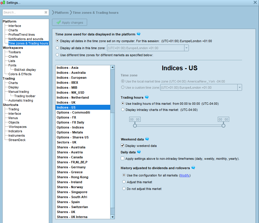Click the Modify link
The width and height of the screenshot is (259, 223).
coord(184,175)
